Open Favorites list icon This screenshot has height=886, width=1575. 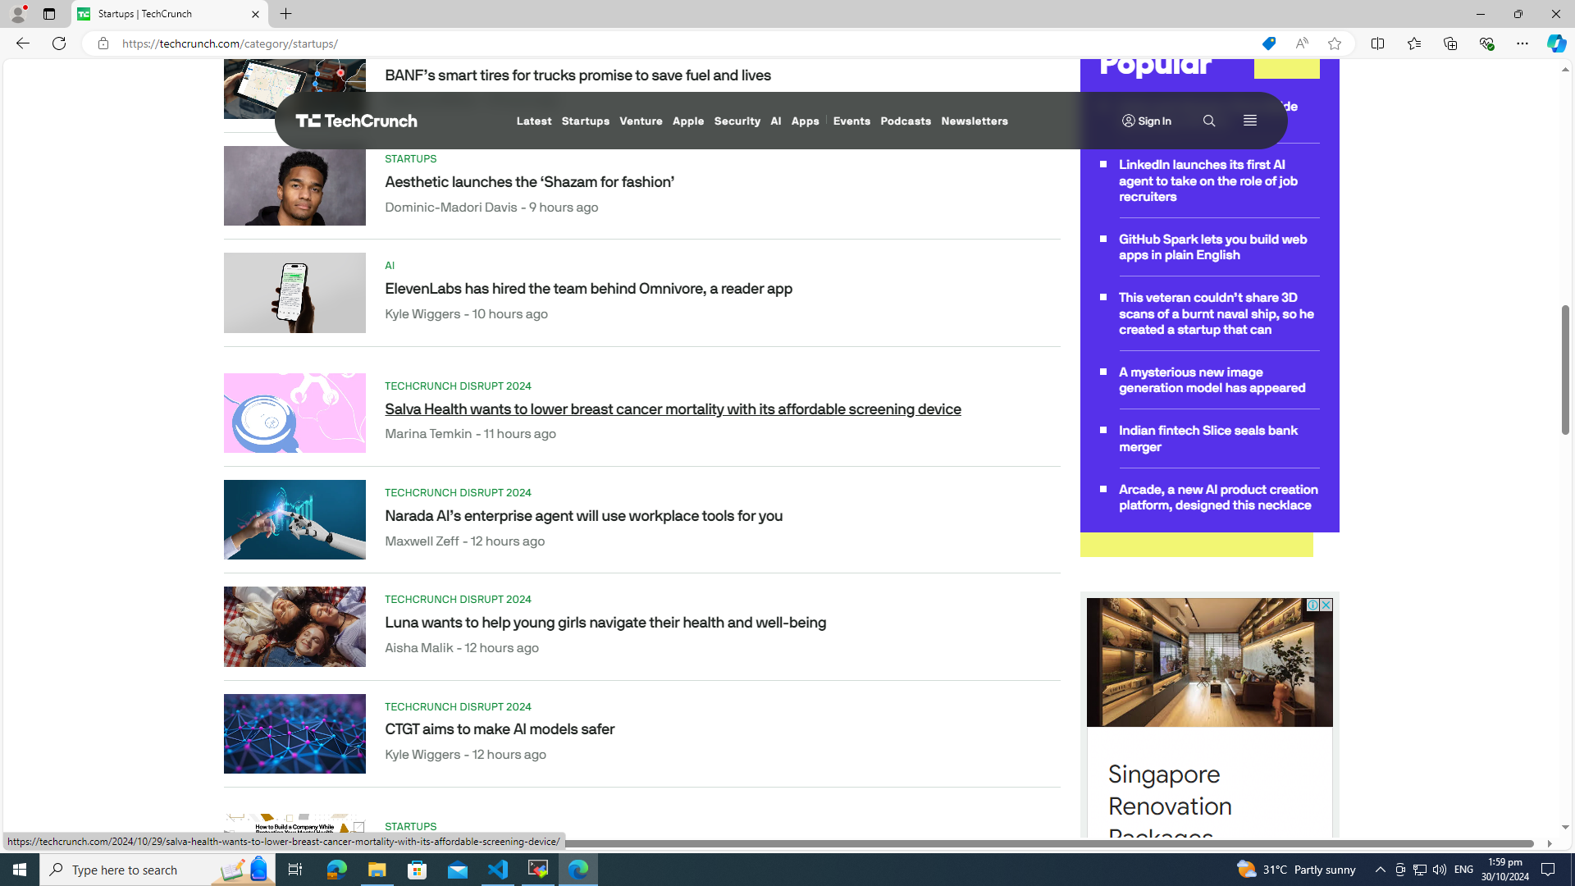tap(1413, 43)
